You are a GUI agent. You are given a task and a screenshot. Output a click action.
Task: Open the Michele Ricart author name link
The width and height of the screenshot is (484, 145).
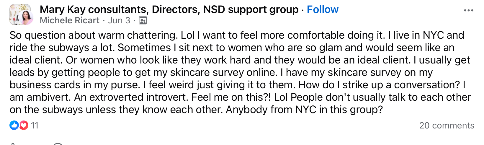coord(70,20)
